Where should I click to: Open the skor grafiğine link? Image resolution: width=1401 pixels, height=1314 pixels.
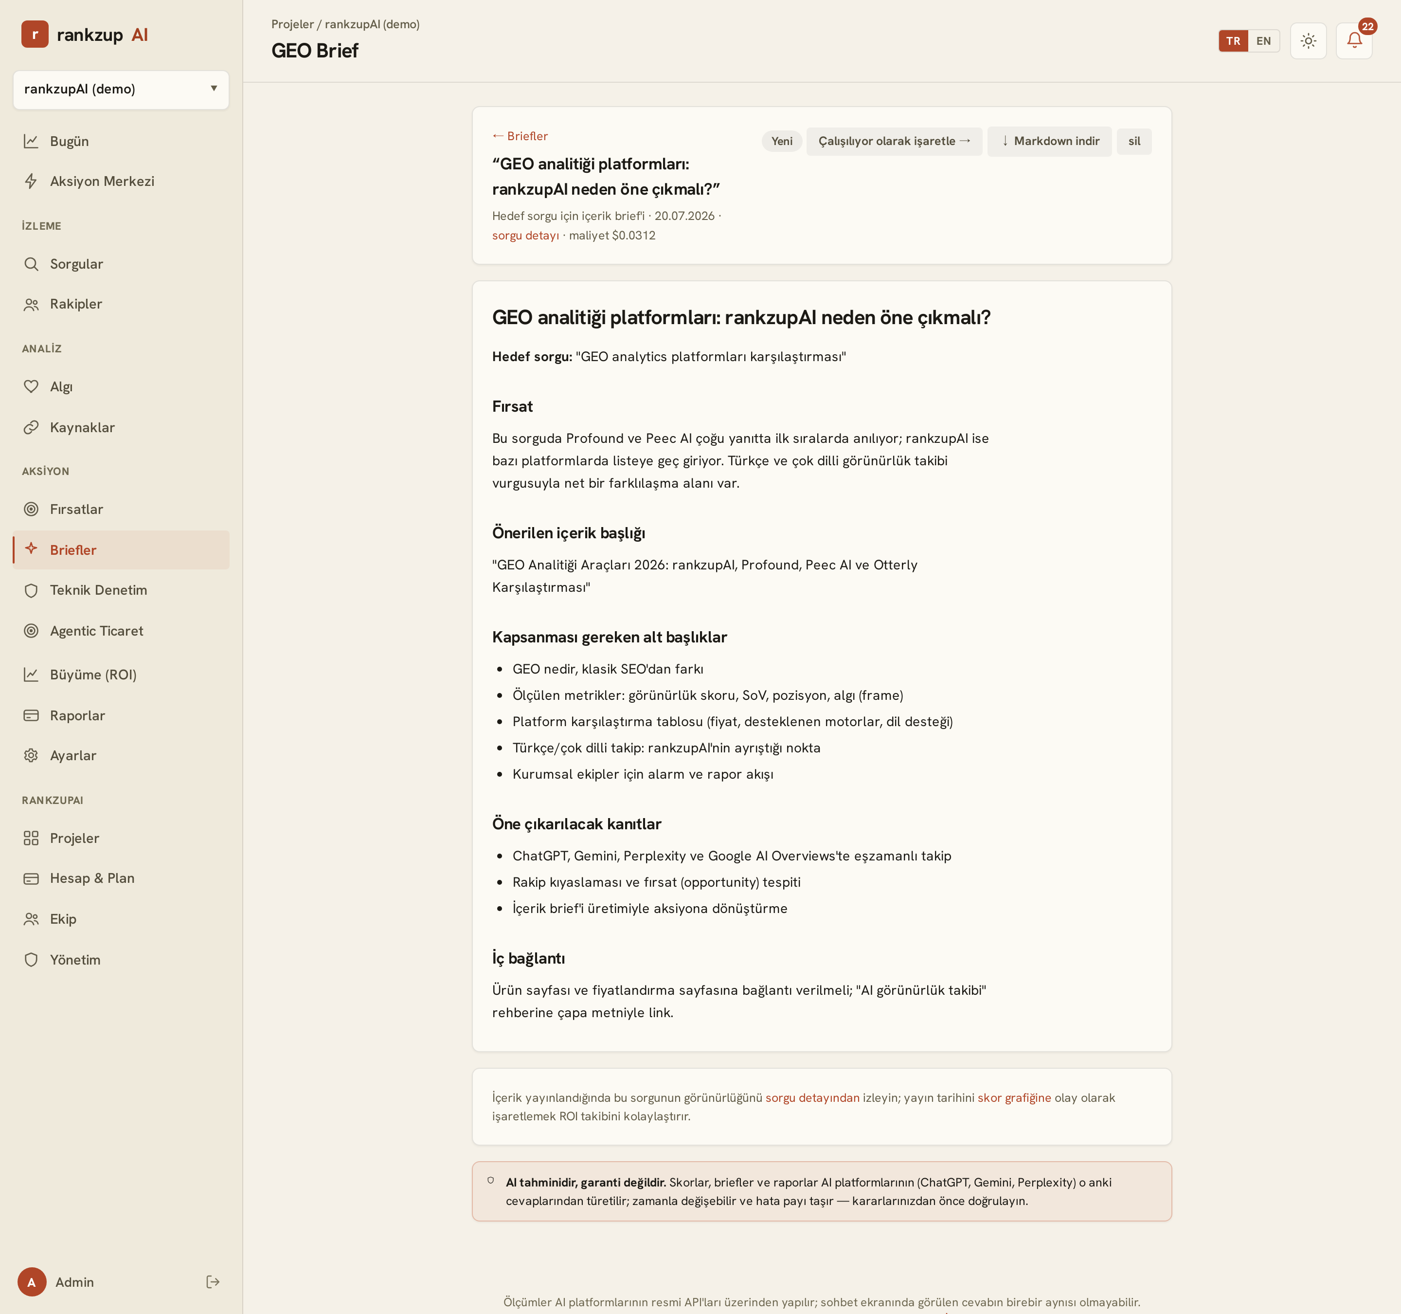[1013, 1097]
